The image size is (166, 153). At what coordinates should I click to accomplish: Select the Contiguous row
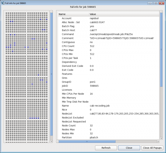pyautogui.click(x=109, y=42)
